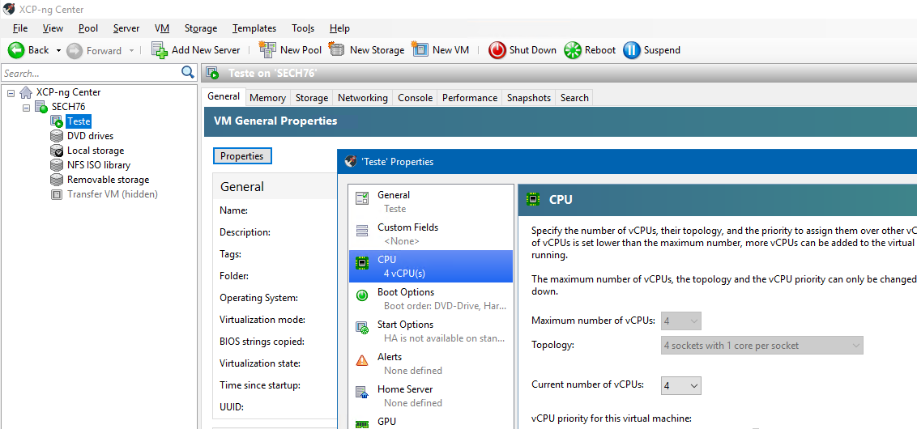The image size is (917, 429).
Task: Select the CPU properties page
Action: click(430, 266)
